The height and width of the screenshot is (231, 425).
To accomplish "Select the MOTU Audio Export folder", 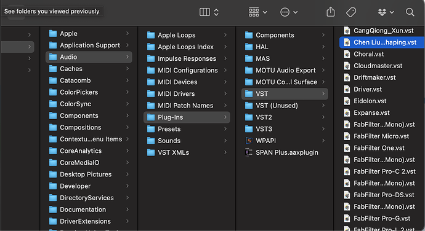I will (285, 70).
